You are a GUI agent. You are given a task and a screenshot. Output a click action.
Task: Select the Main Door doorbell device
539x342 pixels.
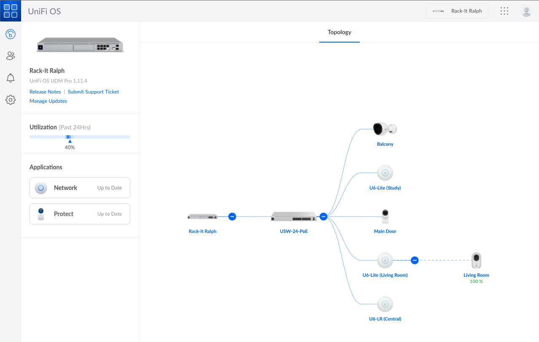coord(385,216)
